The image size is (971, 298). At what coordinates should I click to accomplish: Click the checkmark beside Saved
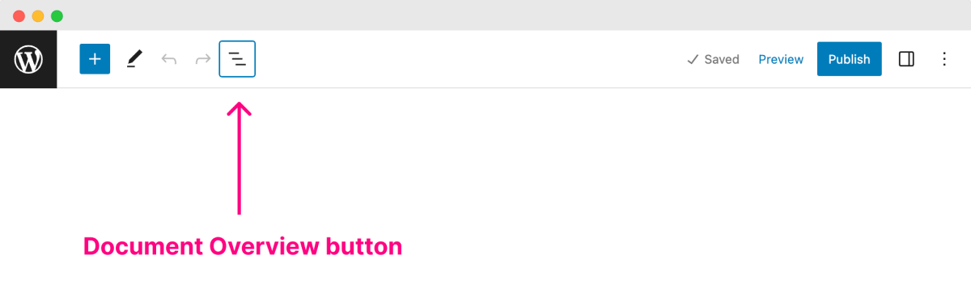click(693, 59)
